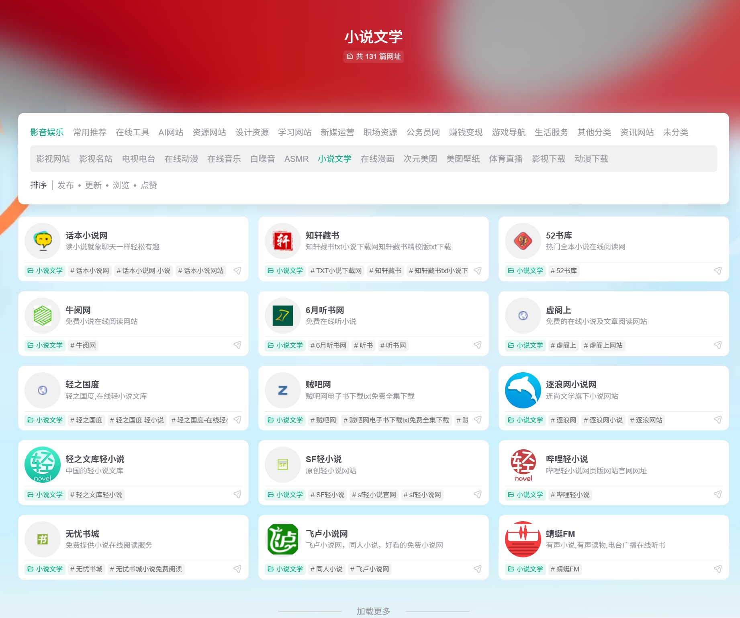The height and width of the screenshot is (618, 740).
Task: Click the 牛阅网 green hexagon logo
Action: [43, 316]
